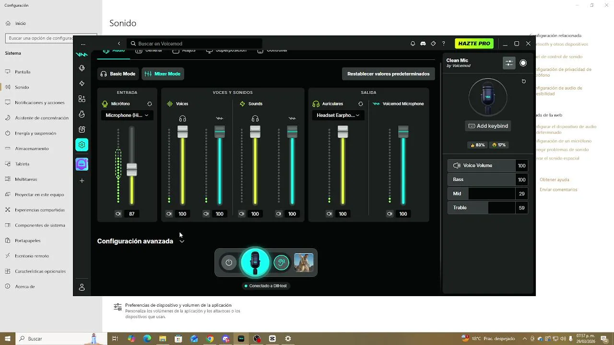Image resolution: width=614 pixels, height=345 pixels.
Task: Click Inicio in Windows Settings
Action: click(x=20, y=23)
